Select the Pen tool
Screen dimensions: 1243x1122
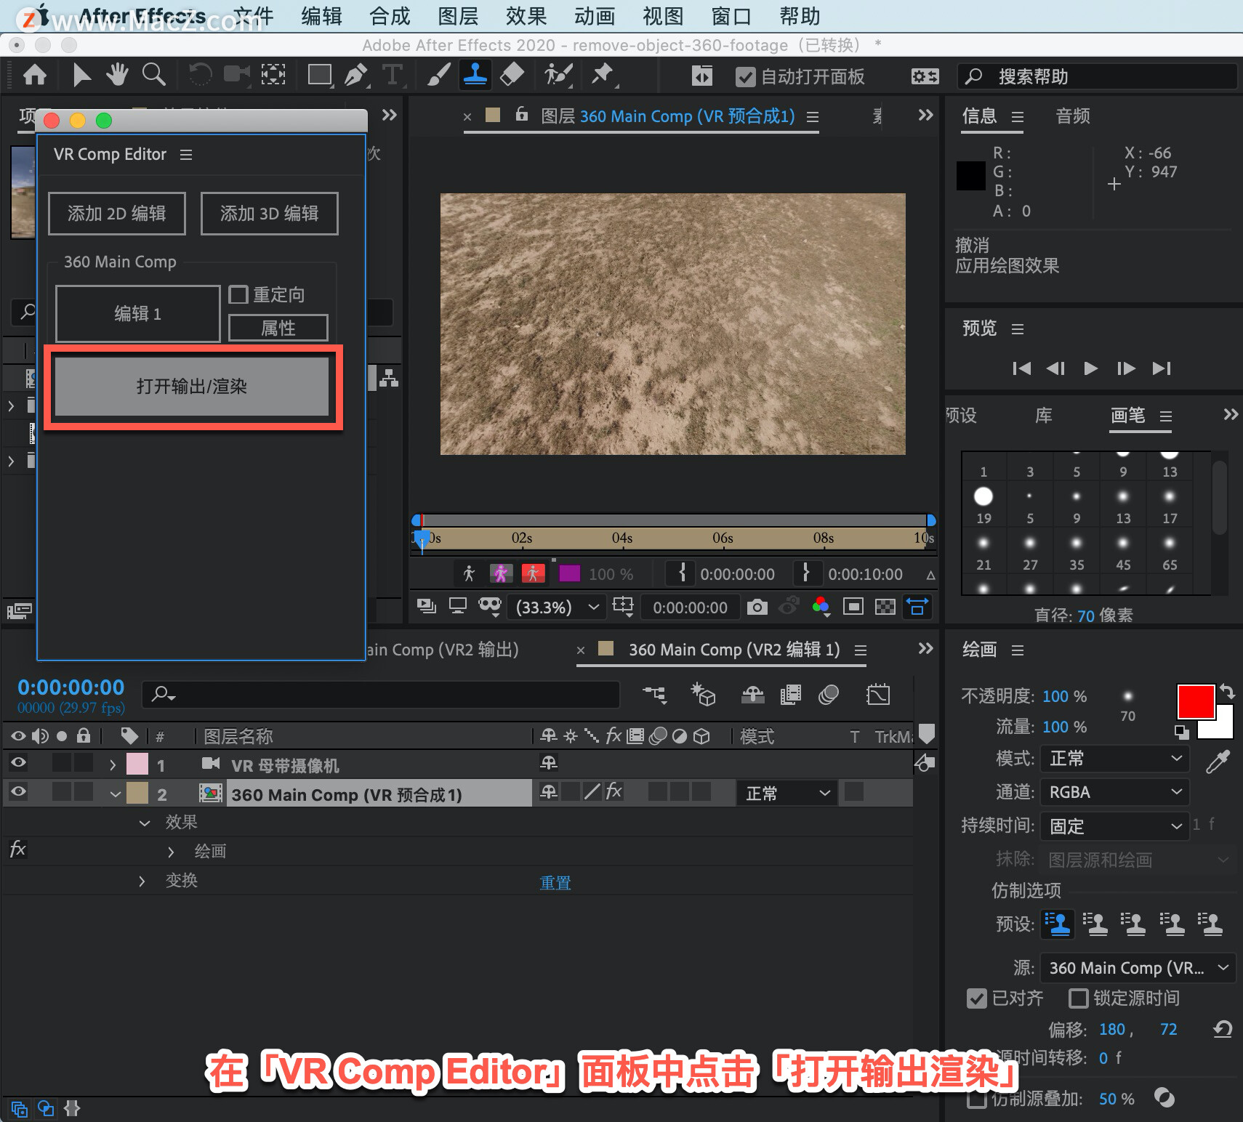[356, 75]
